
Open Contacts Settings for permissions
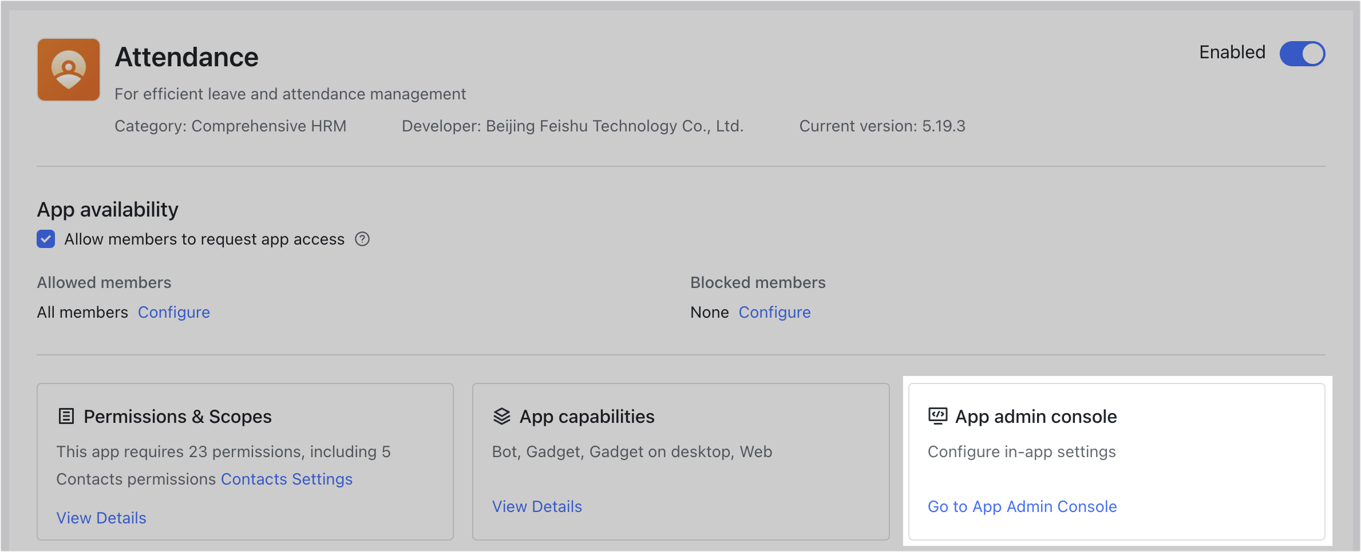click(286, 479)
